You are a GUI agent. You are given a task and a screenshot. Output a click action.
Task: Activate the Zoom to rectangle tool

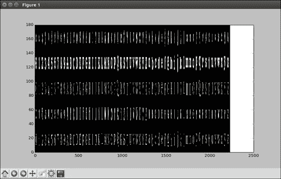tap(42, 174)
